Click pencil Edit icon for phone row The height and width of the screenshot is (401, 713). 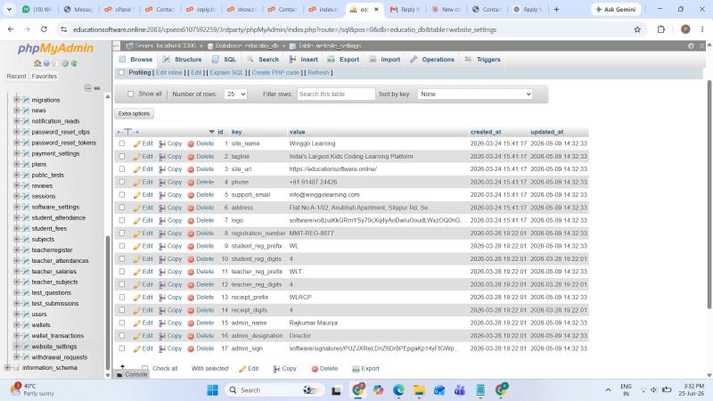point(137,182)
